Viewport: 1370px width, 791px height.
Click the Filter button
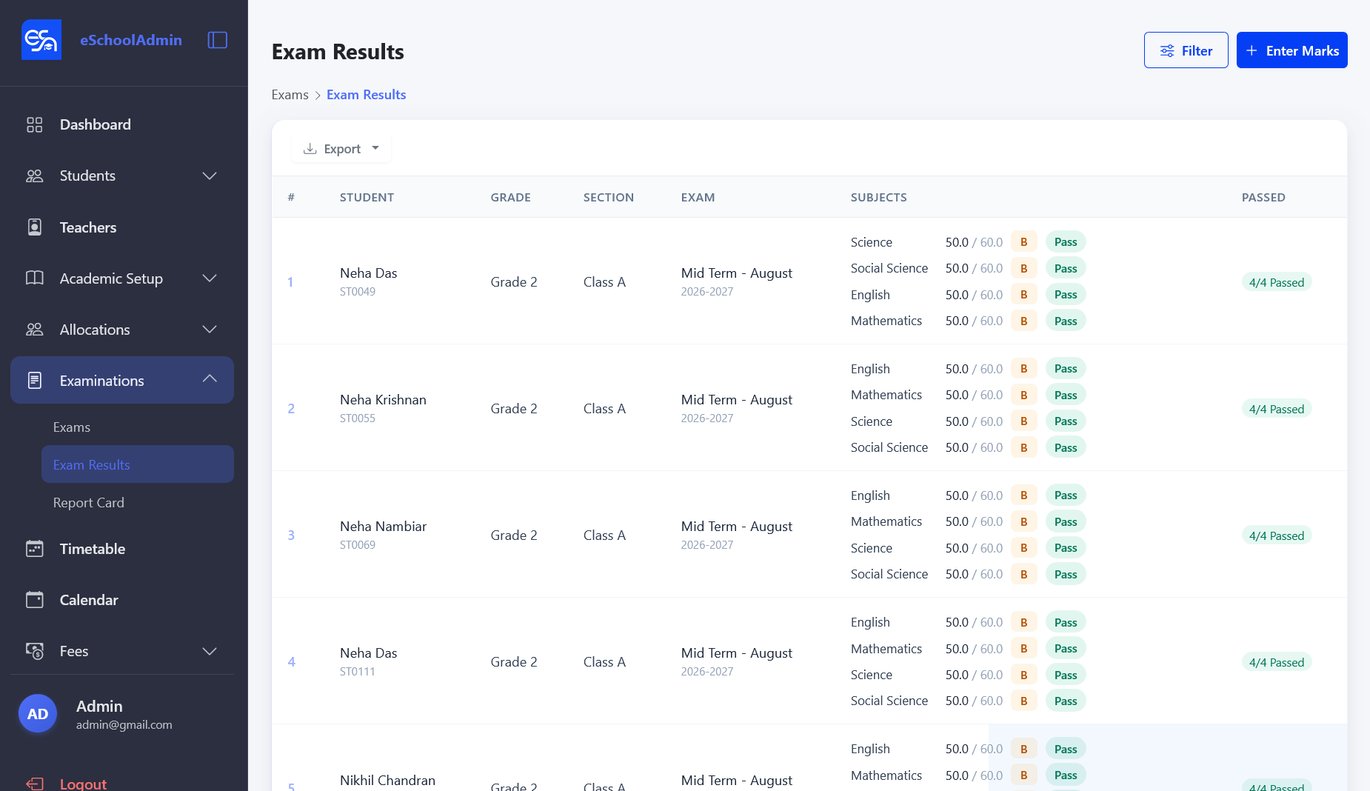tap(1186, 50)
